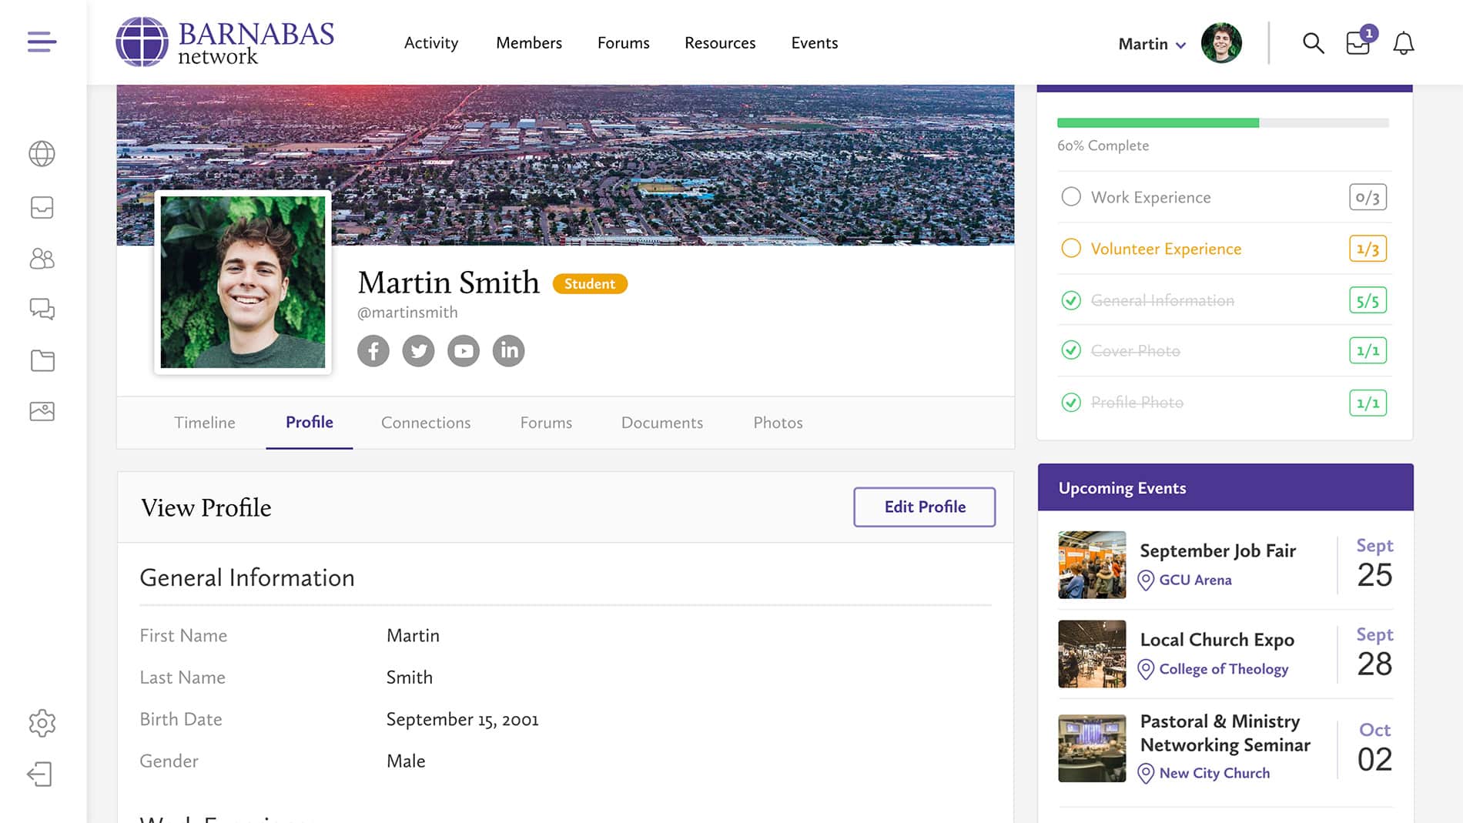Viewport: 1463px width, 823px height.
Task: Toggle the Volunteer Experience circle
Action: (x=1070, y=249)
